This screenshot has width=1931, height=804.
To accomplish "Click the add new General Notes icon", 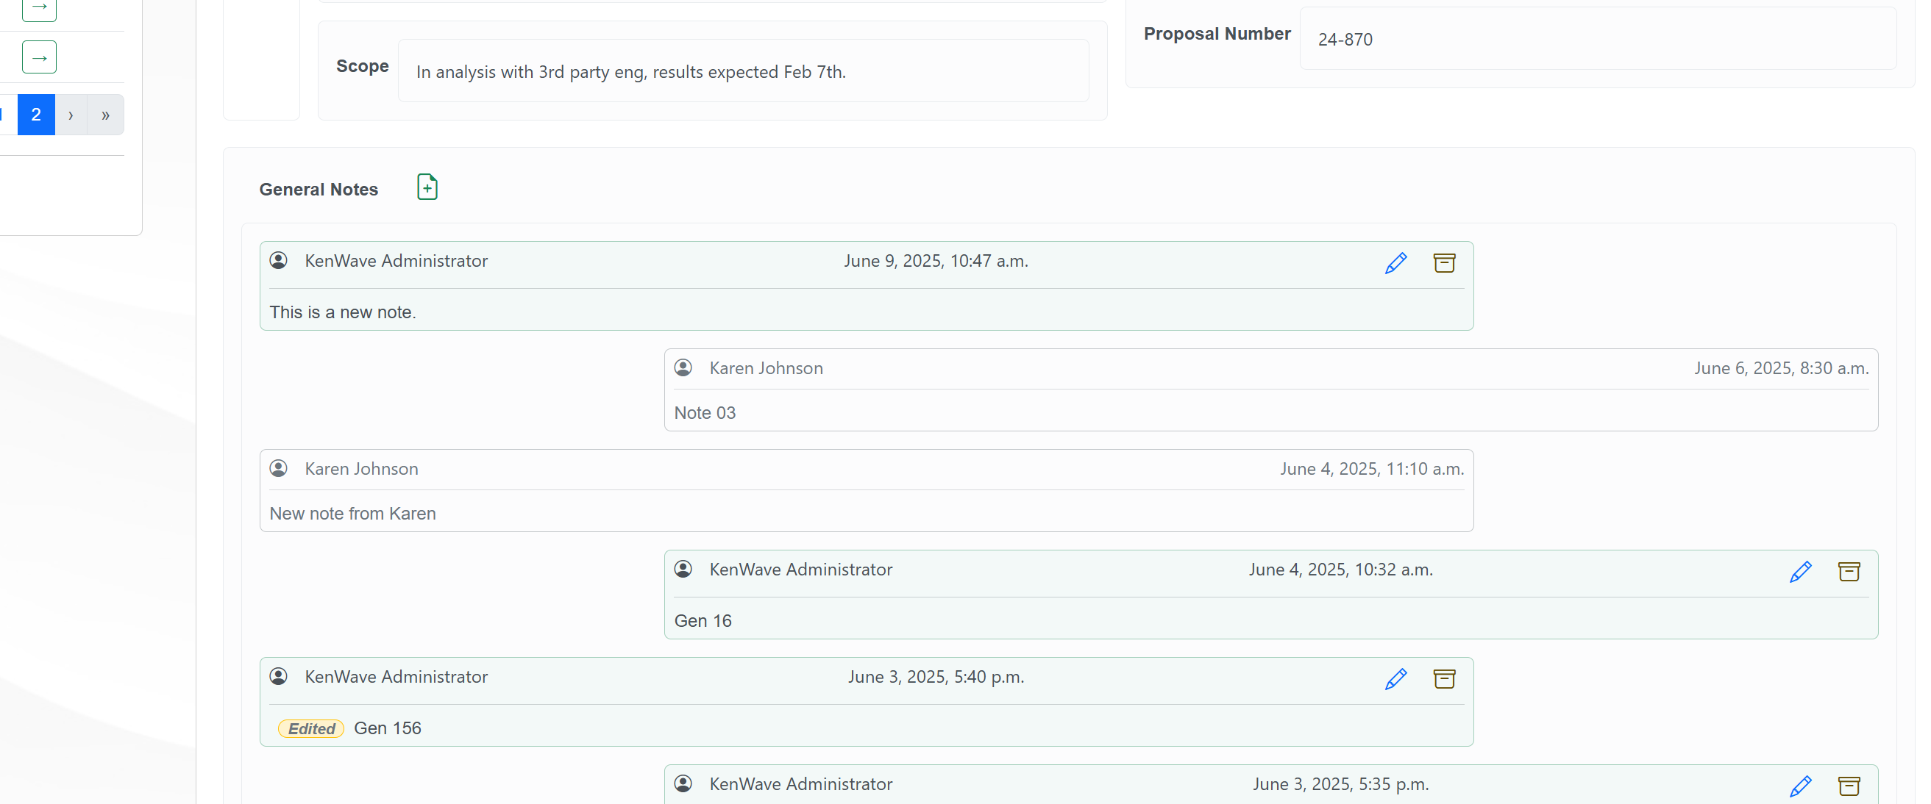I will click(x=427, y=187).
